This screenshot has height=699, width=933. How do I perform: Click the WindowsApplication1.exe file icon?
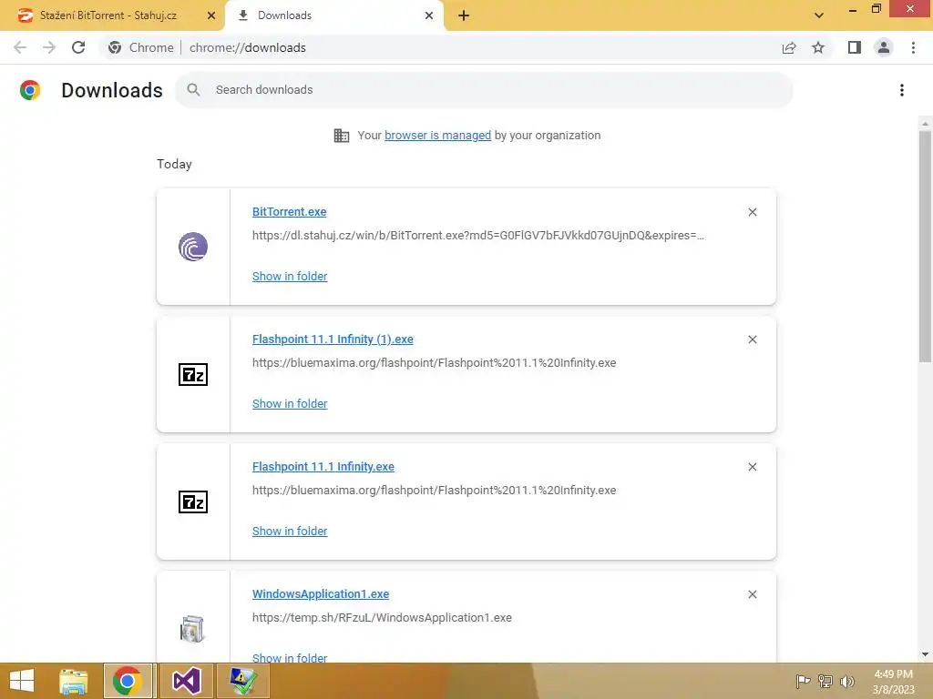[x=193, y=629]
